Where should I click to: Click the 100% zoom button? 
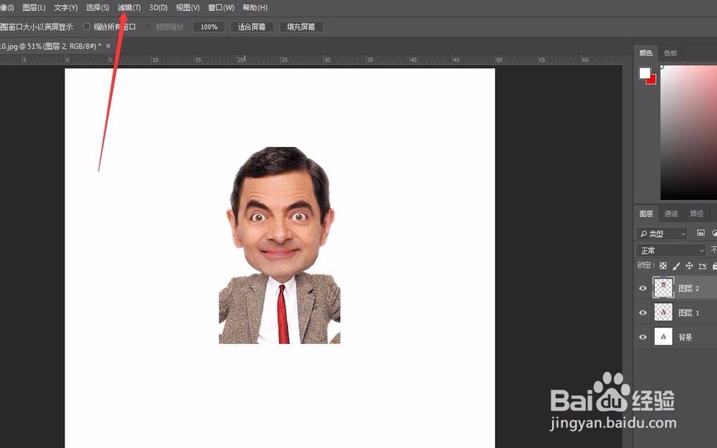[x=209, y=27]
